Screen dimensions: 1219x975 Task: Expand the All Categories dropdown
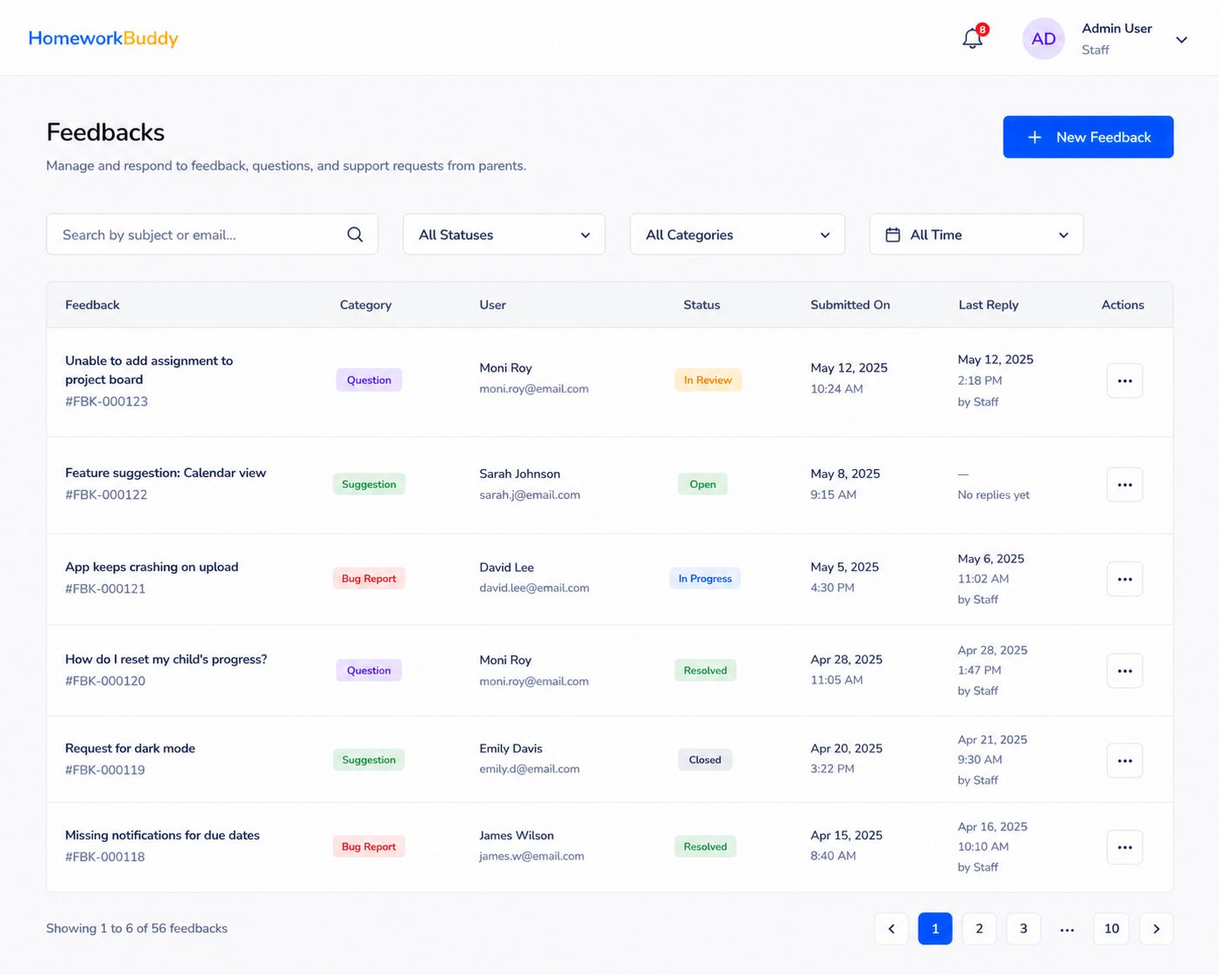737,235
